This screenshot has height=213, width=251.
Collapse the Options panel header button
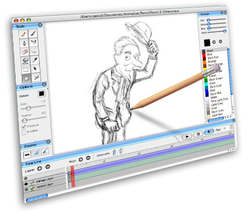pos(44,84)
